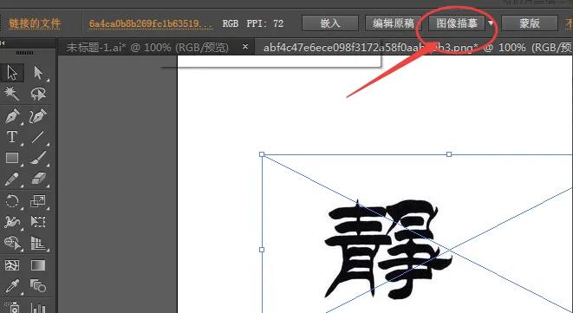Image resolution: width=573 pixels, height=313 pixels.
Task: Select the Gradient tool
Action: coord(38,265)
